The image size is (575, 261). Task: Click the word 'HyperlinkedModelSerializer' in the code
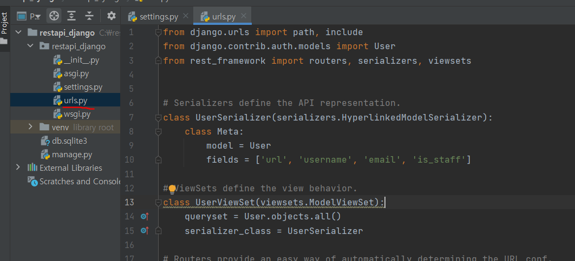411,117
